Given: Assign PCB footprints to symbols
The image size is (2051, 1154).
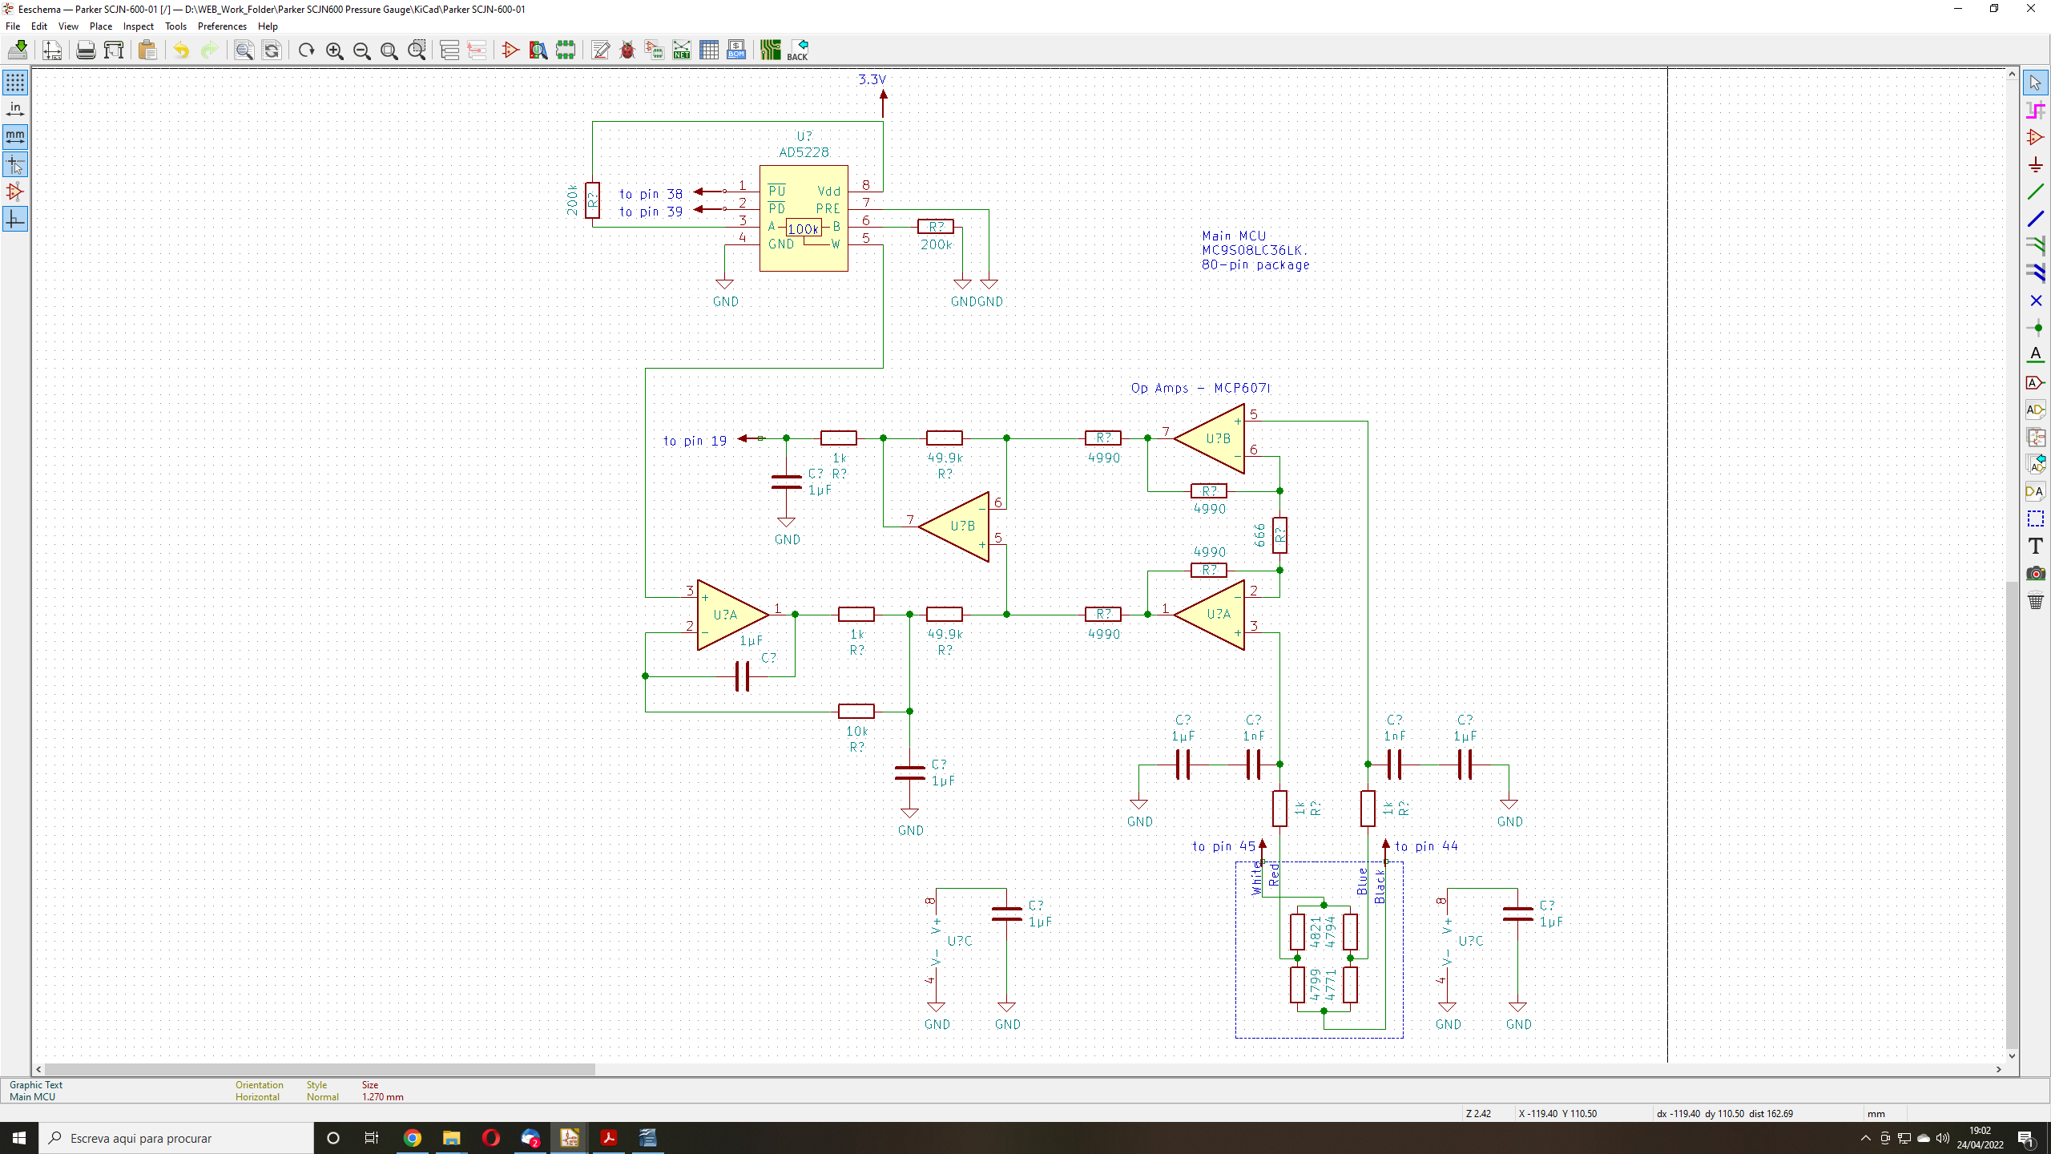Looking at the screenshot, I should (x=655, y=50).
